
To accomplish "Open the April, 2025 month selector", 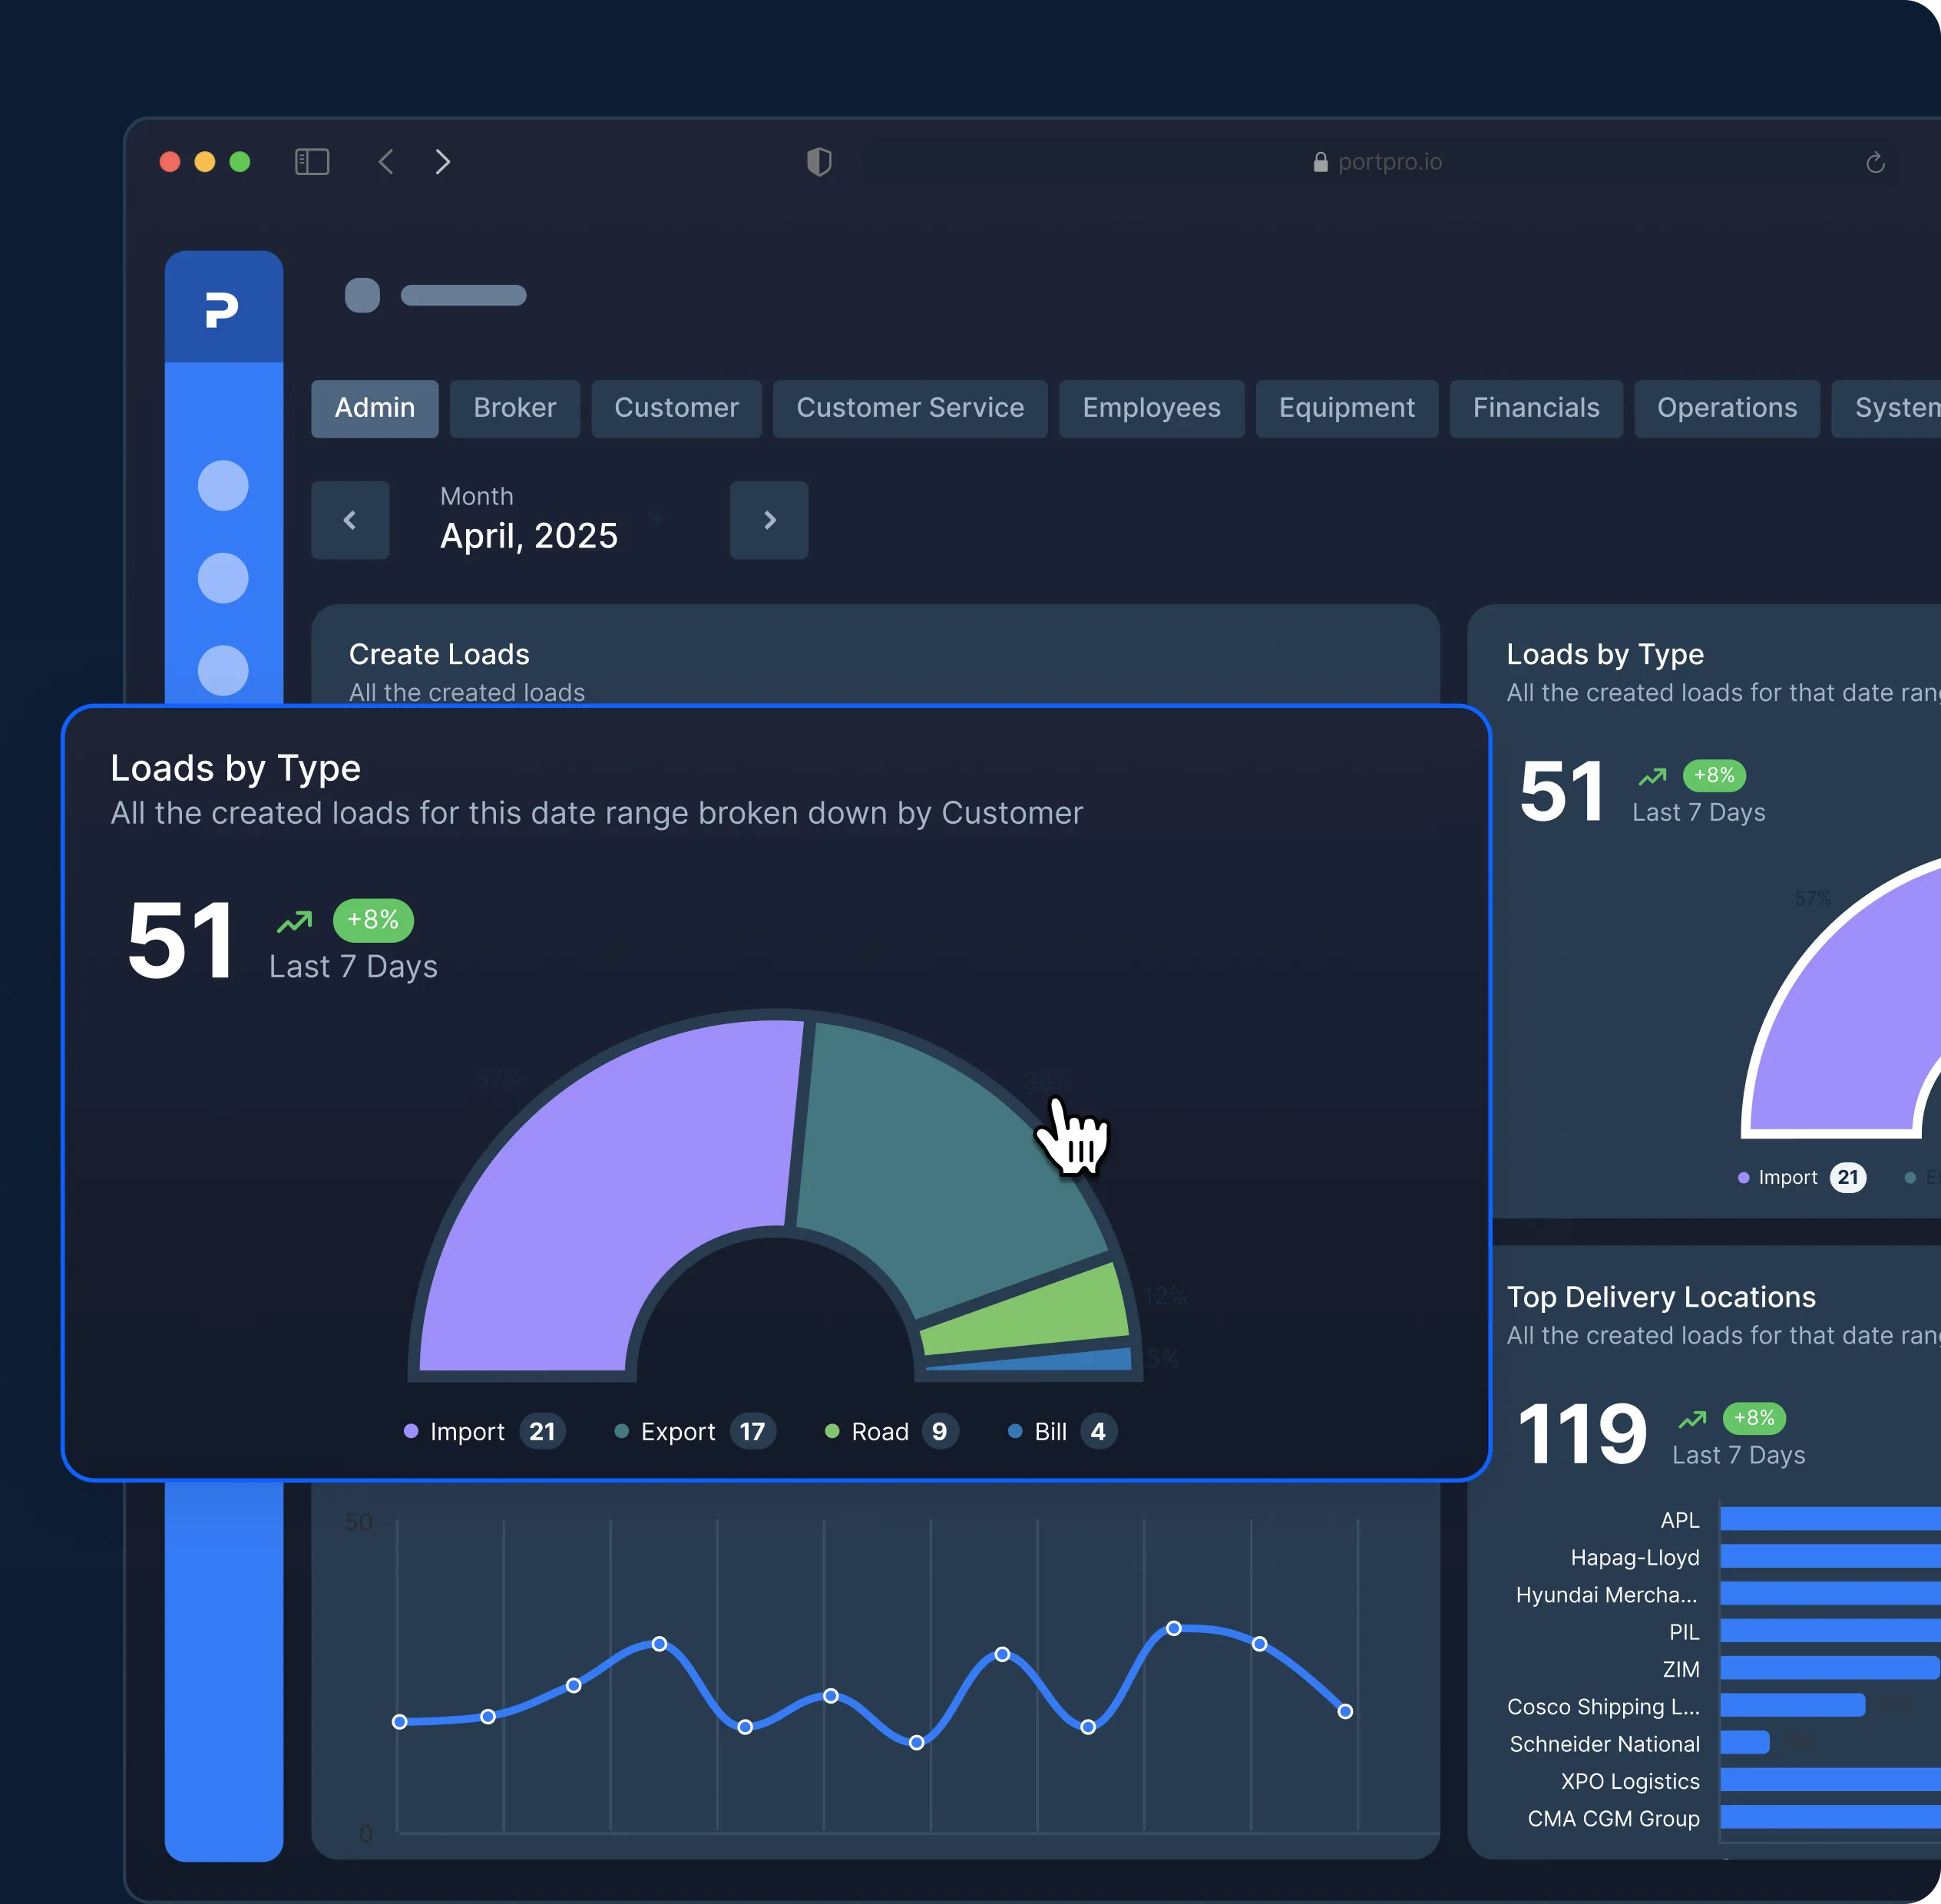I will click(529, 535).
